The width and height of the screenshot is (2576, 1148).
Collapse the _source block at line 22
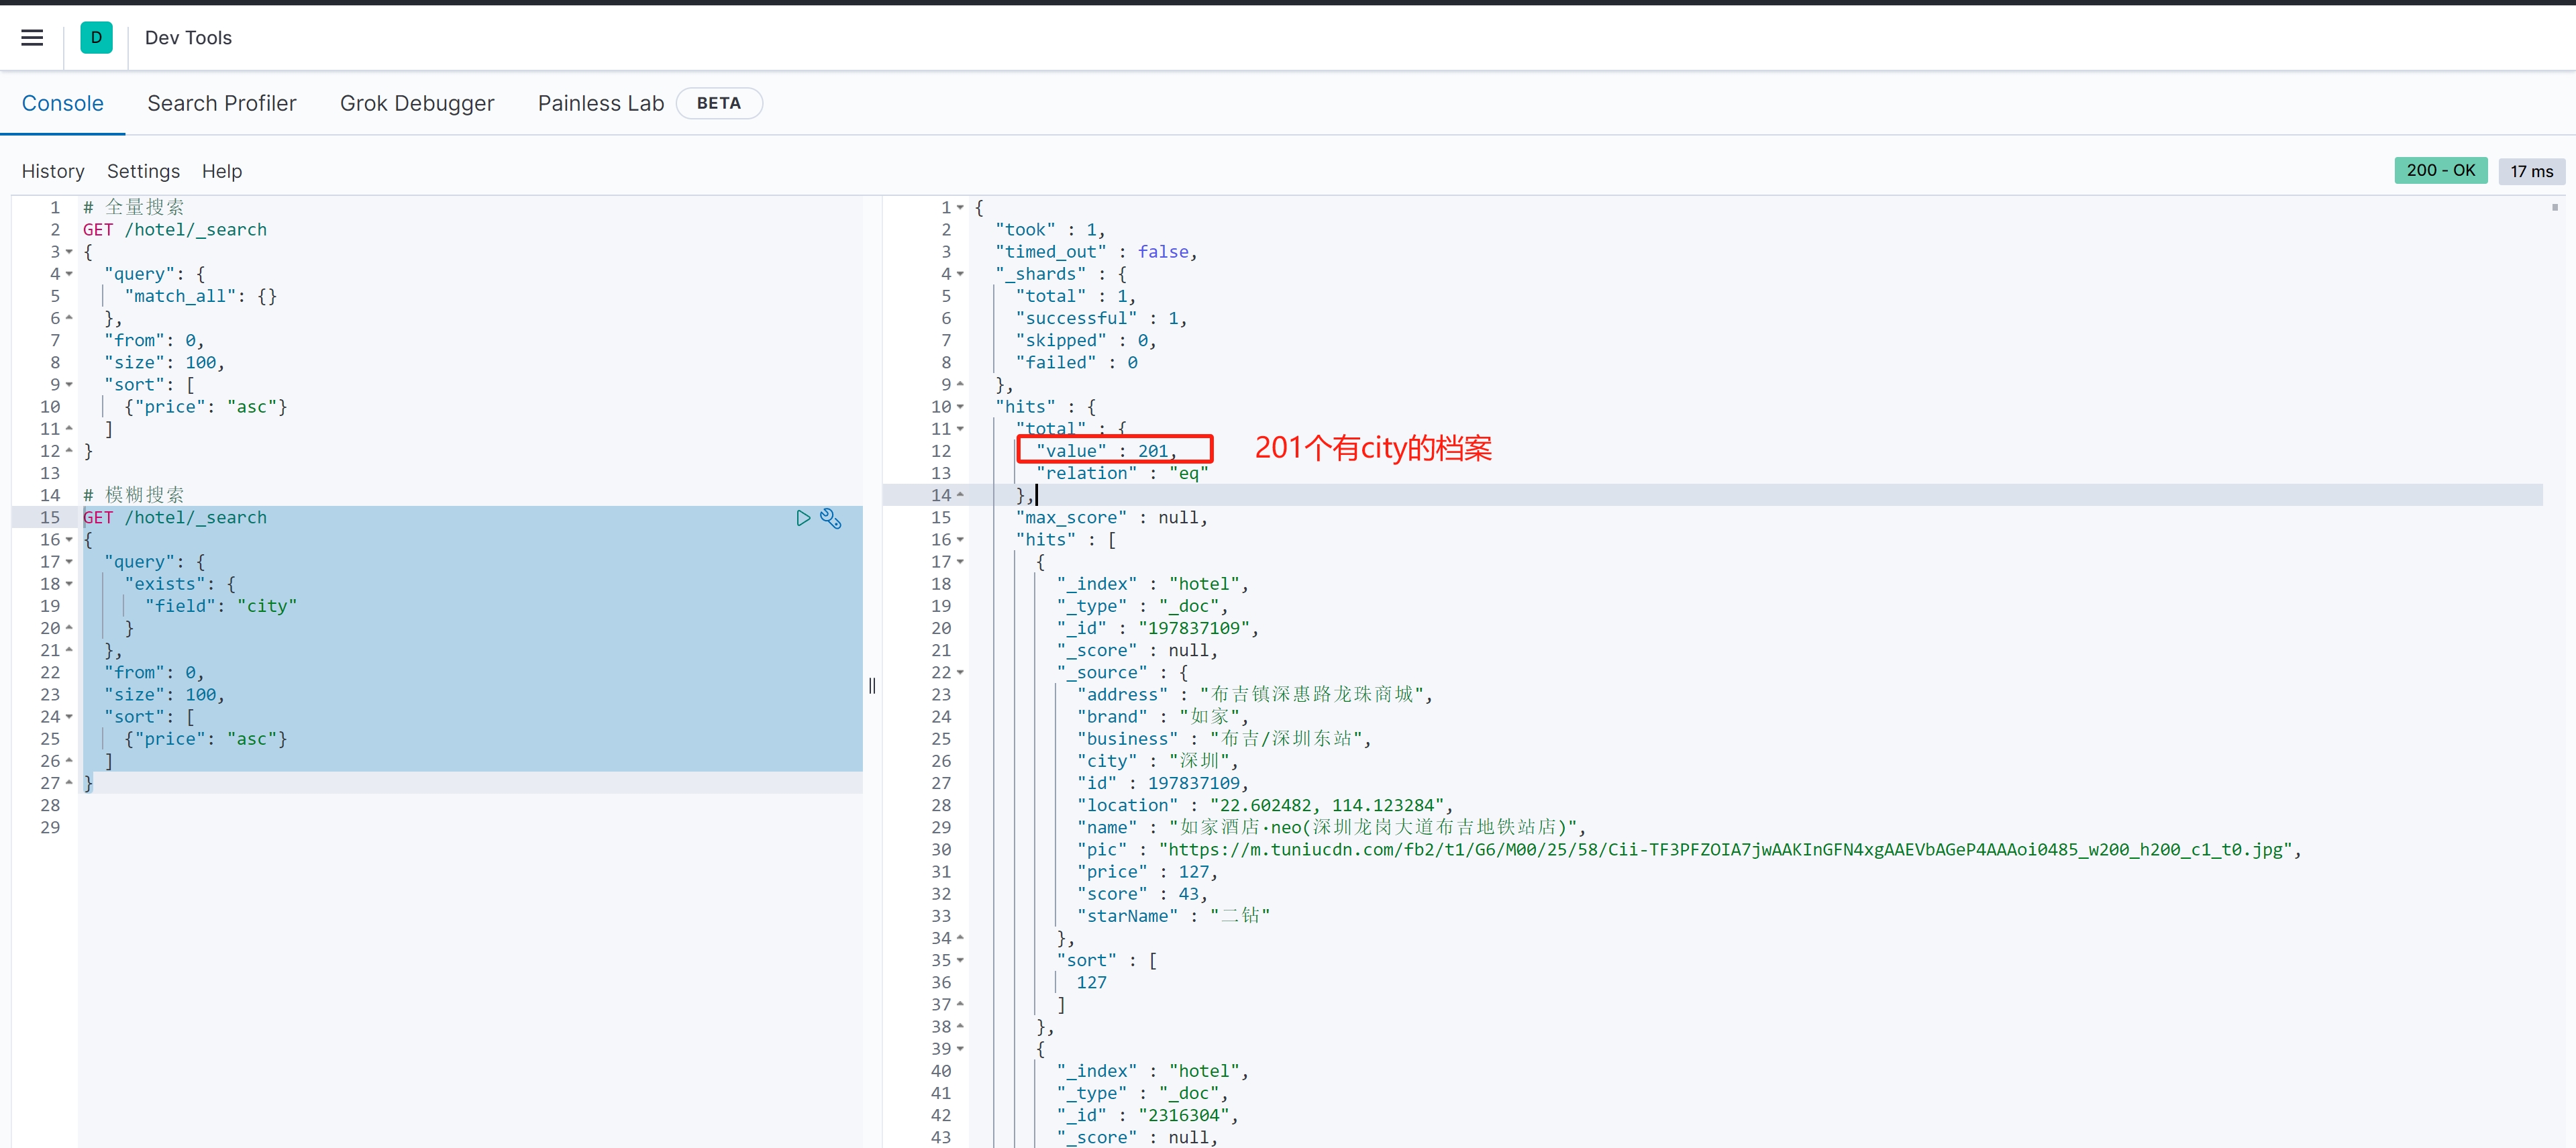point(960,673)
